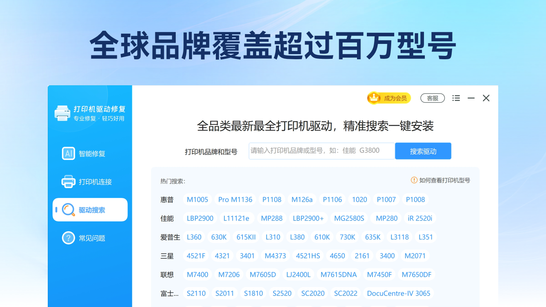546x307 pixels.
Task: Open the 客服 support button
Action: click(432, 98)
